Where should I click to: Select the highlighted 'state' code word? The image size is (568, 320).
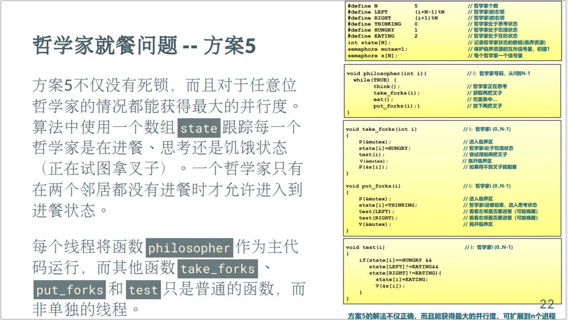click(199, 129)
